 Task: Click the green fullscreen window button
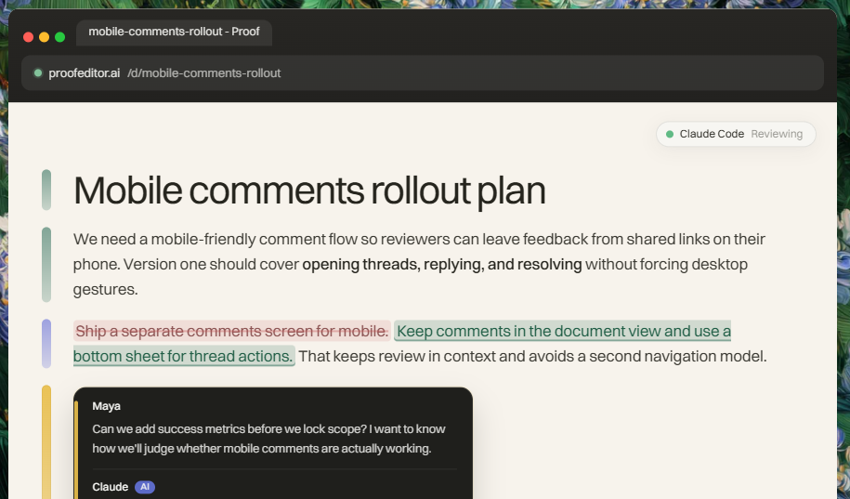tap(60, 37)
